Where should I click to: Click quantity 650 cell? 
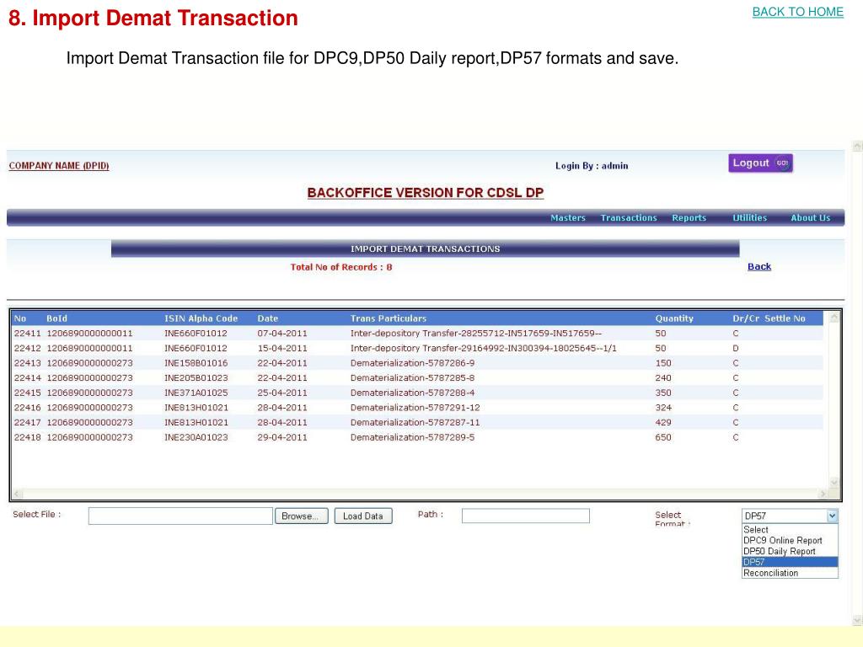(x=663, y=437)
